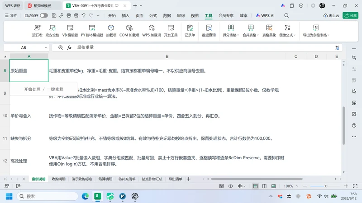Open 会员专享 ribbon tab
The height and width of the screenshot is (203, 362).
point(226,15)
